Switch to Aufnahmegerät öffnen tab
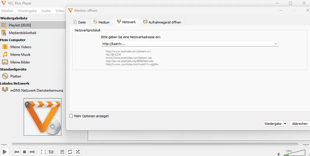This screenshot has width=310, height=156. click(162, 22)
